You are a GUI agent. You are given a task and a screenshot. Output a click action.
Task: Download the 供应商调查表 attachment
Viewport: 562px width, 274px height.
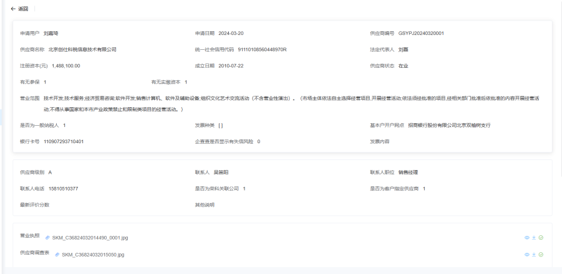tap(534, 255)
